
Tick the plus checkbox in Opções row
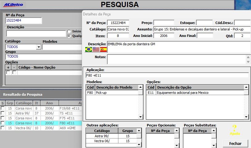coord(8,73)
